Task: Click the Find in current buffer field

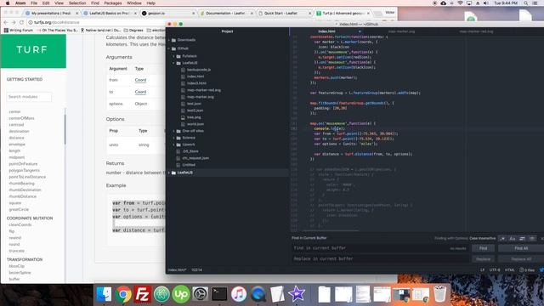Action: point(381,248)
